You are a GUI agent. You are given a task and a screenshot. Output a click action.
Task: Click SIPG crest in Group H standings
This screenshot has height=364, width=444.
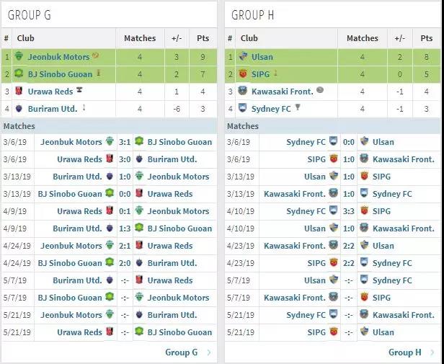pos(243,74)
